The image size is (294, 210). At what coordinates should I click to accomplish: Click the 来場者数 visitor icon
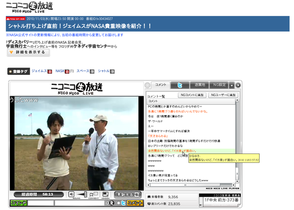pyautogui.click(x=149, y=197)
